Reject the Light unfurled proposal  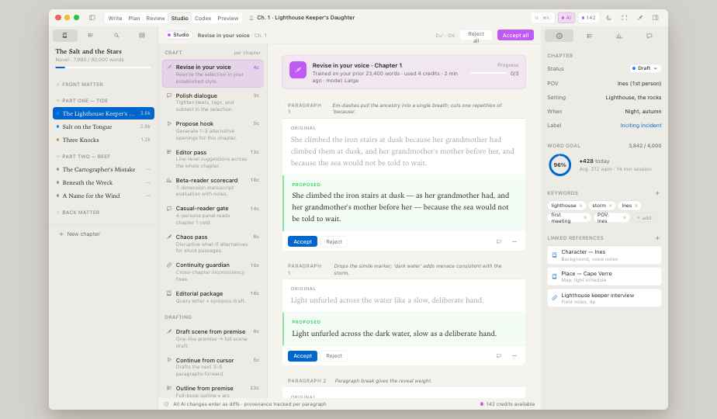coord(334,356)
